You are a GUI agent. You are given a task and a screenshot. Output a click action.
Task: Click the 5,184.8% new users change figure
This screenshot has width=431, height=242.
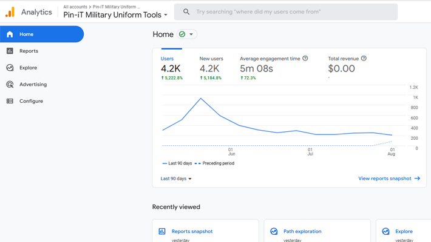point(211,78)
